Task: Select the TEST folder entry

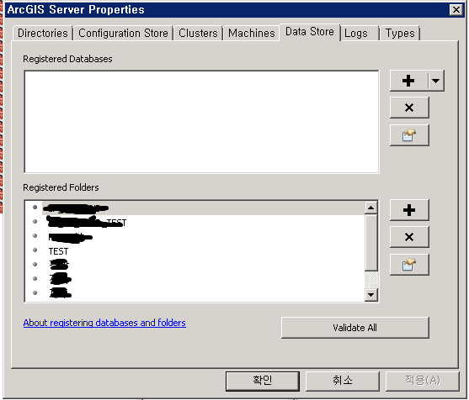Action: pos(58,251)
